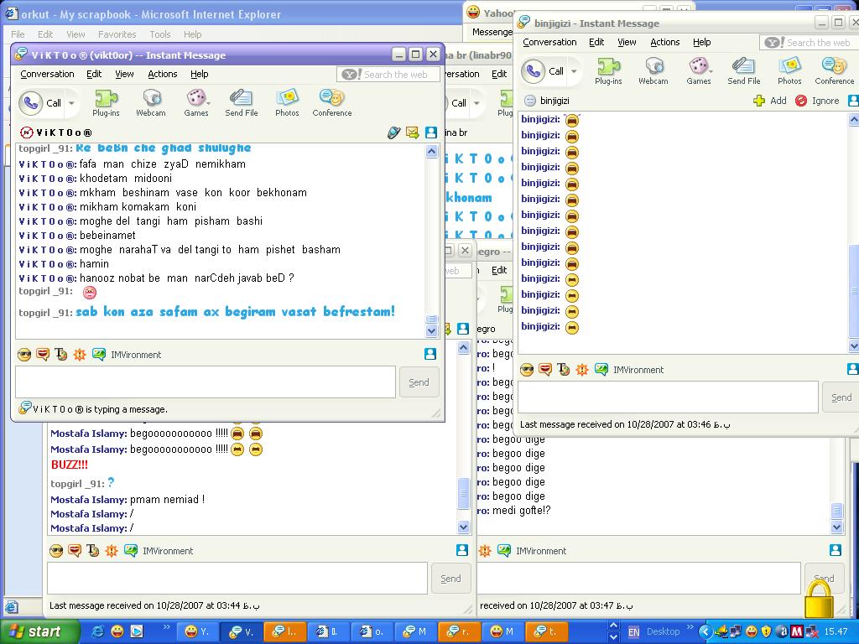
Task: Click the taskbar clock showing 15.47
Action: point(836,632)
